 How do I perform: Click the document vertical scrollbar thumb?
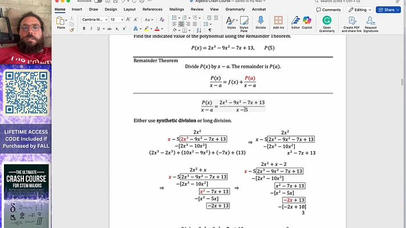(x=402, y=82)
